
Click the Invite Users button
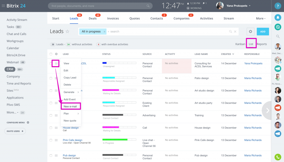[15, 131]
